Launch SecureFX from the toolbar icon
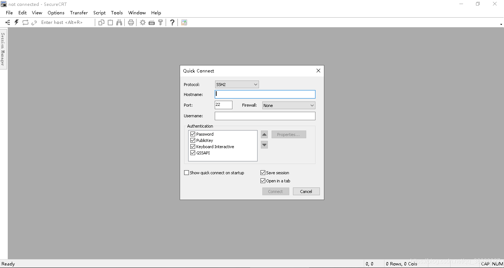This screenshot has height=268, width=504. pos(184,22)
